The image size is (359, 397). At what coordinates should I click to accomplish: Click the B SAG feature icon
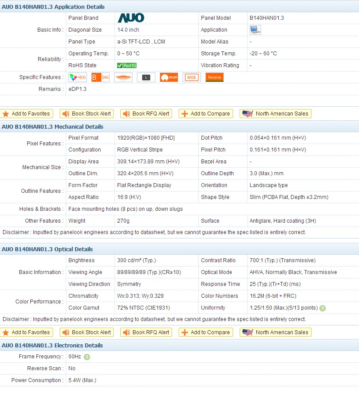point(101,77)
